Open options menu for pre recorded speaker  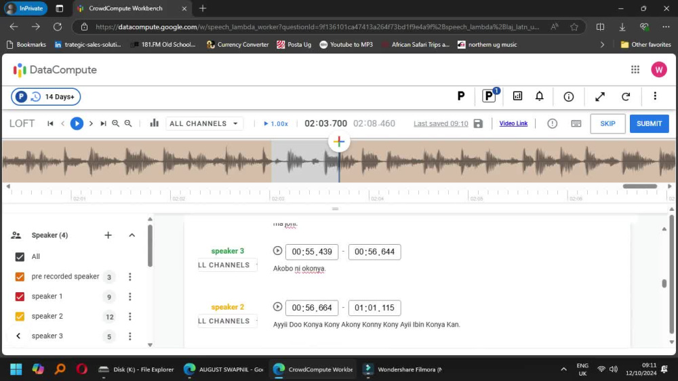pyautogui.click(x=129, y=277)
